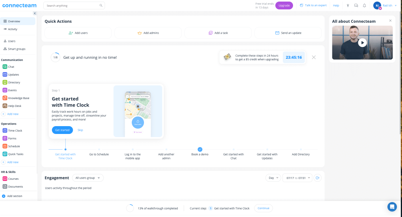
Task: Open Updates in the sidebar
Action: click(x=11, y=74)
